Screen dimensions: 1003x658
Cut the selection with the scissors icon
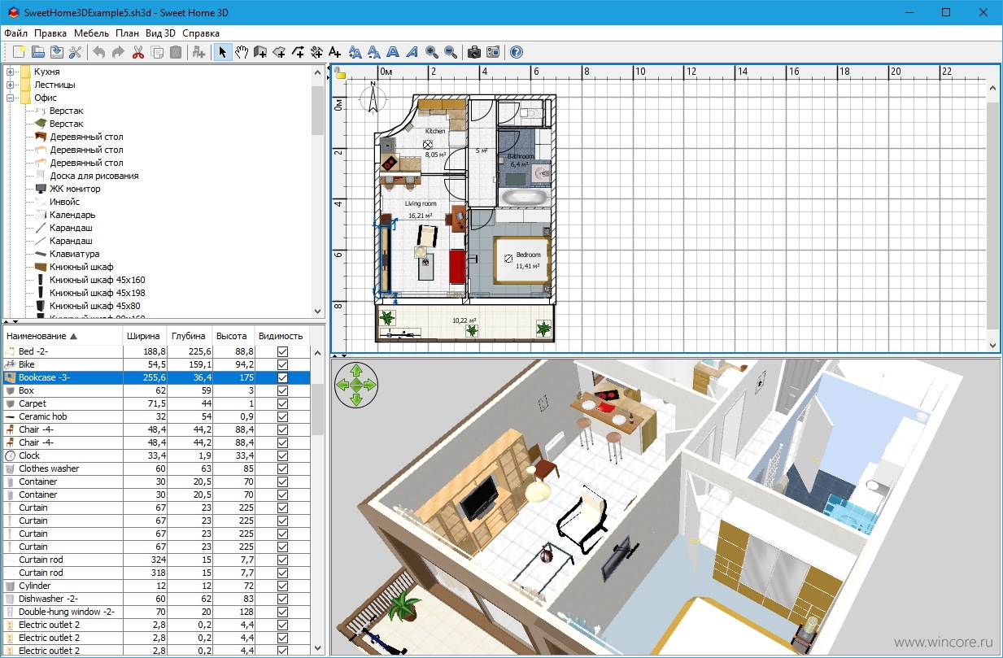point(137,52)
